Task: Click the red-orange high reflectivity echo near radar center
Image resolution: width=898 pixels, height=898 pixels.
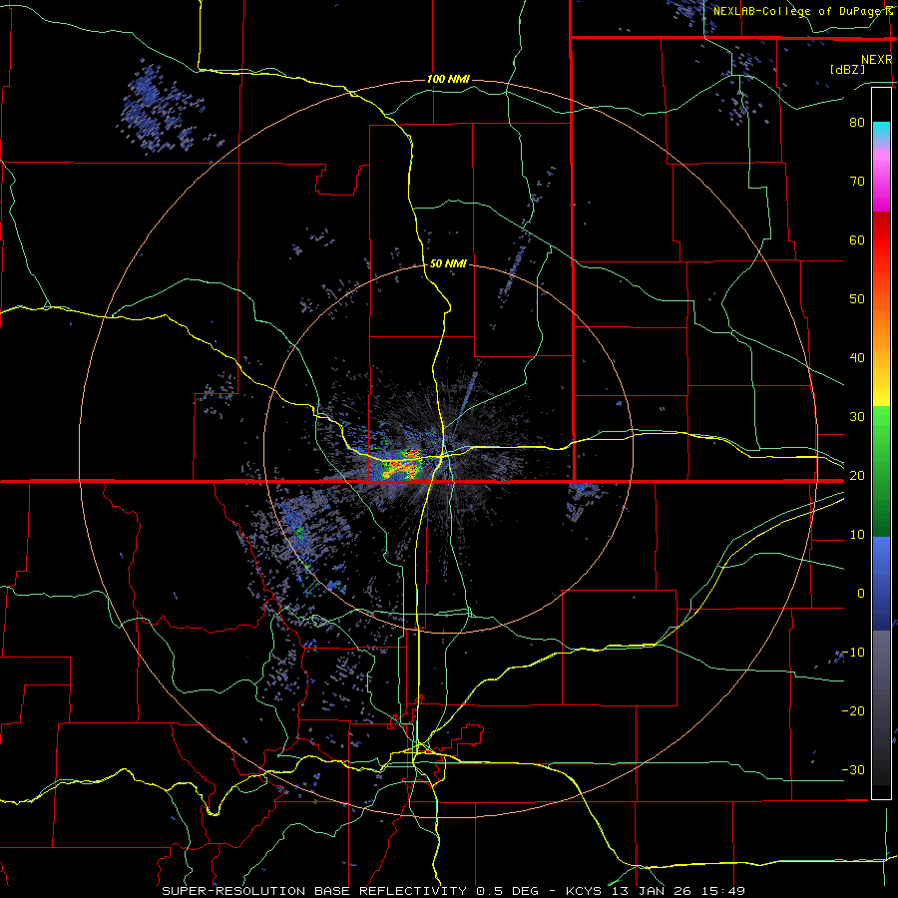Action: (x=402, y=465)
